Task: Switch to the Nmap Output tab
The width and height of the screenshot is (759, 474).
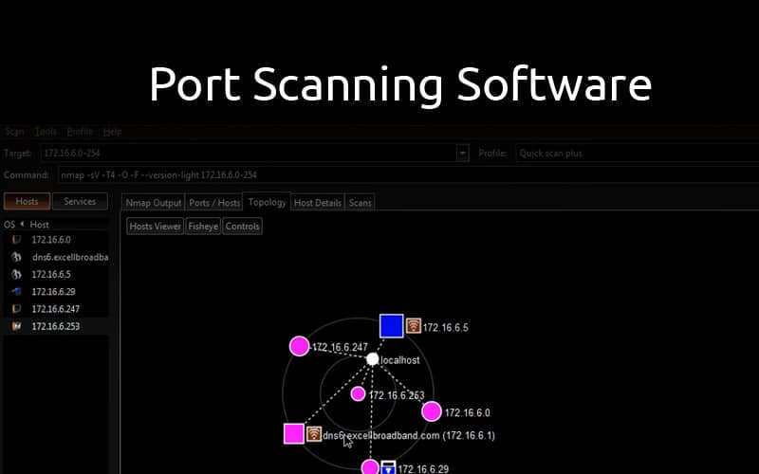Action: click(x=154, y=203)
